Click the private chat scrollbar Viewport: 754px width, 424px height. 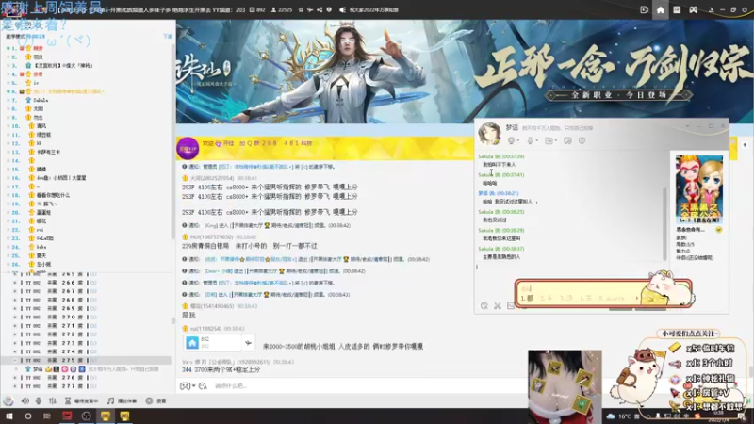pyautogui.click(x=665, y=223)
